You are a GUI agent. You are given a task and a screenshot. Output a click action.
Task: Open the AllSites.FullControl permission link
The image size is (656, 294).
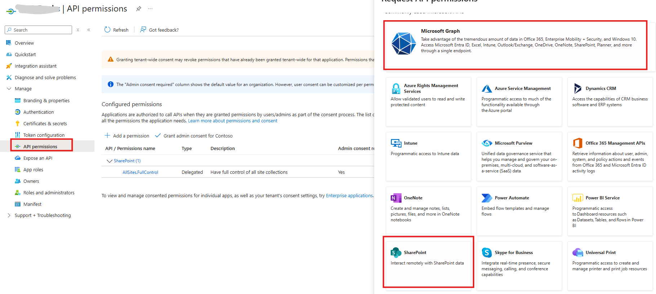pyautogui.click(x=140, y=172)
